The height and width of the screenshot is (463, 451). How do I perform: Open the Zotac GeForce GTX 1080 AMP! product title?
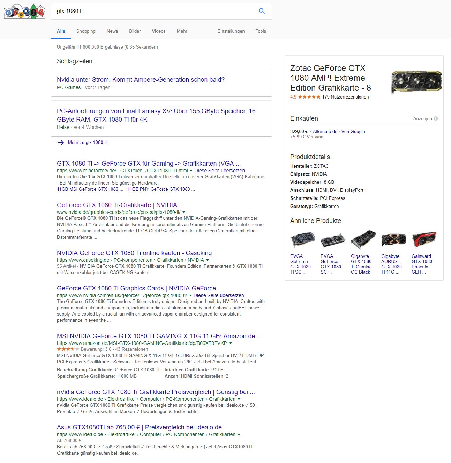[x=331, y=78]
